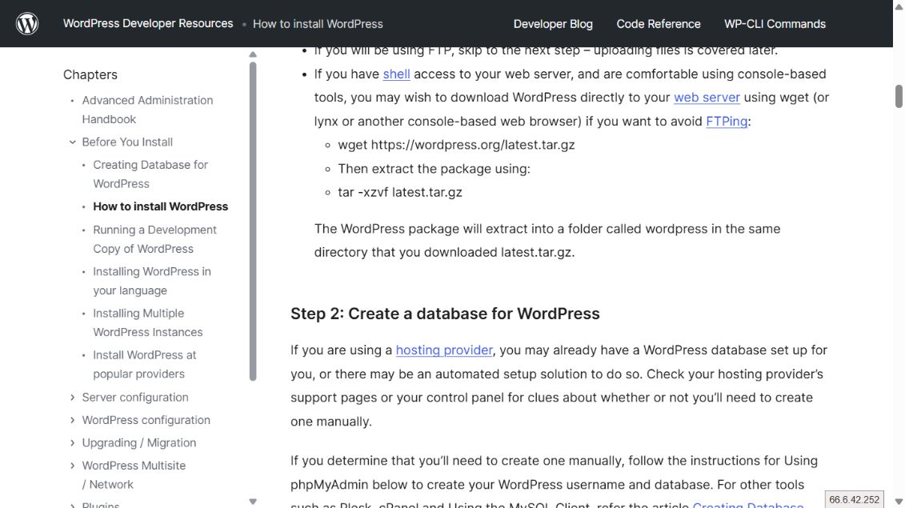The height and width of the screenshot is (508, 905).
Task: Open Advanced Administration Handbook chapter link
Action: [147, 110]
